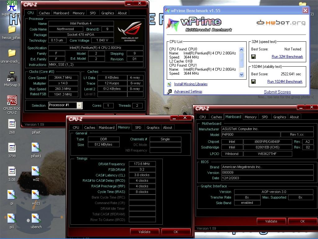Viewport: 318px width, 239px height.
Task: Click the hwbot.org logo in wPrime
Action: [281, 22]
